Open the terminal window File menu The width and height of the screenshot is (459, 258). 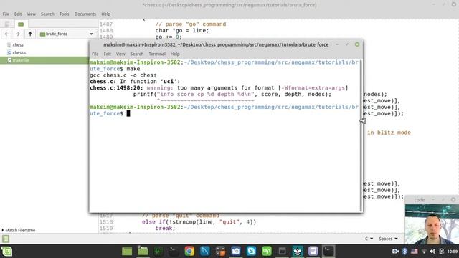pyautogui.click(x=95, y=54)
